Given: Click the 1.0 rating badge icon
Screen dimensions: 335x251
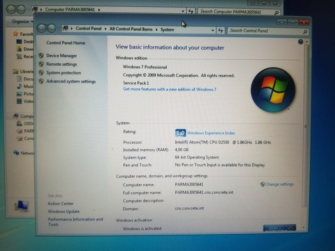Looking at the screenshot, I should tap(180, 133).
